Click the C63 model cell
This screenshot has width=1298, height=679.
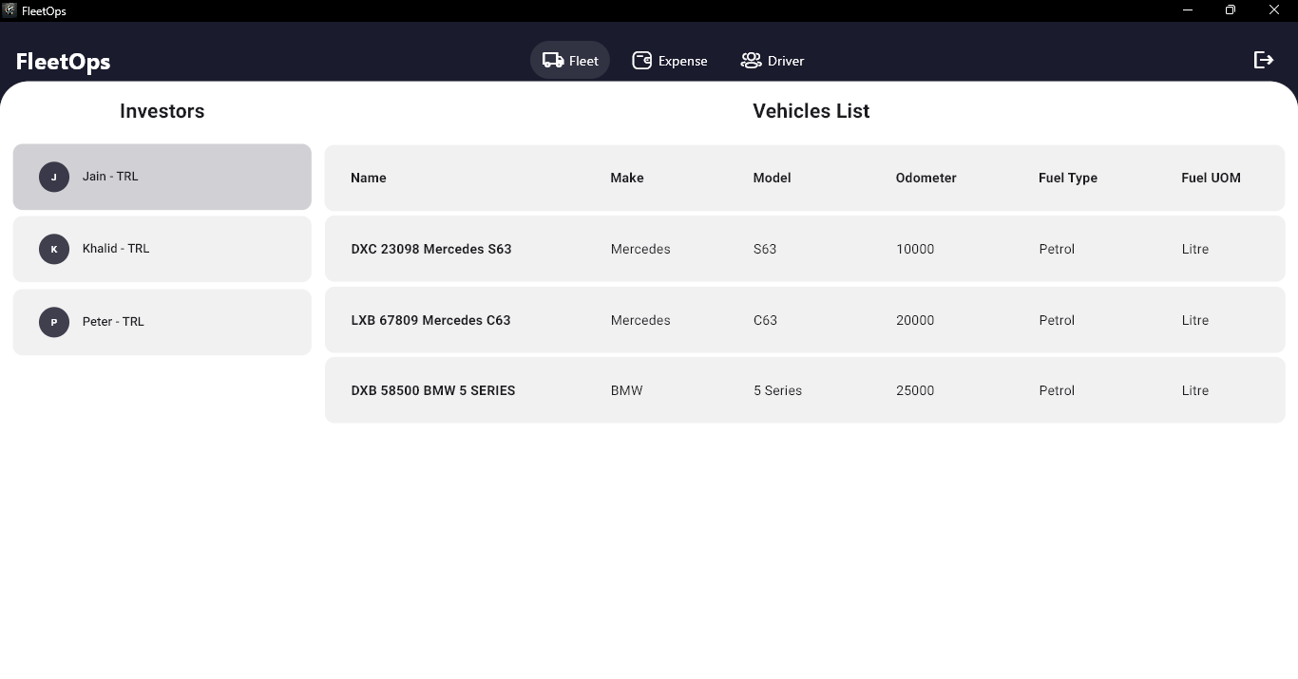(765, 320)
